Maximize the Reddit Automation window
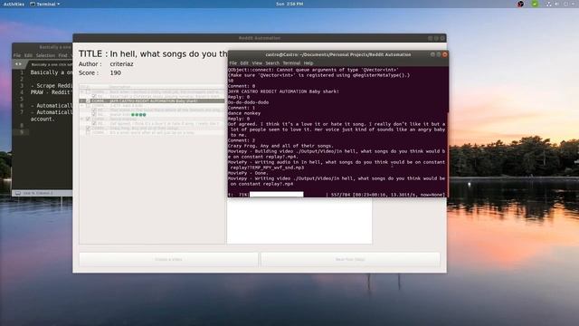 tap(436, 38)
